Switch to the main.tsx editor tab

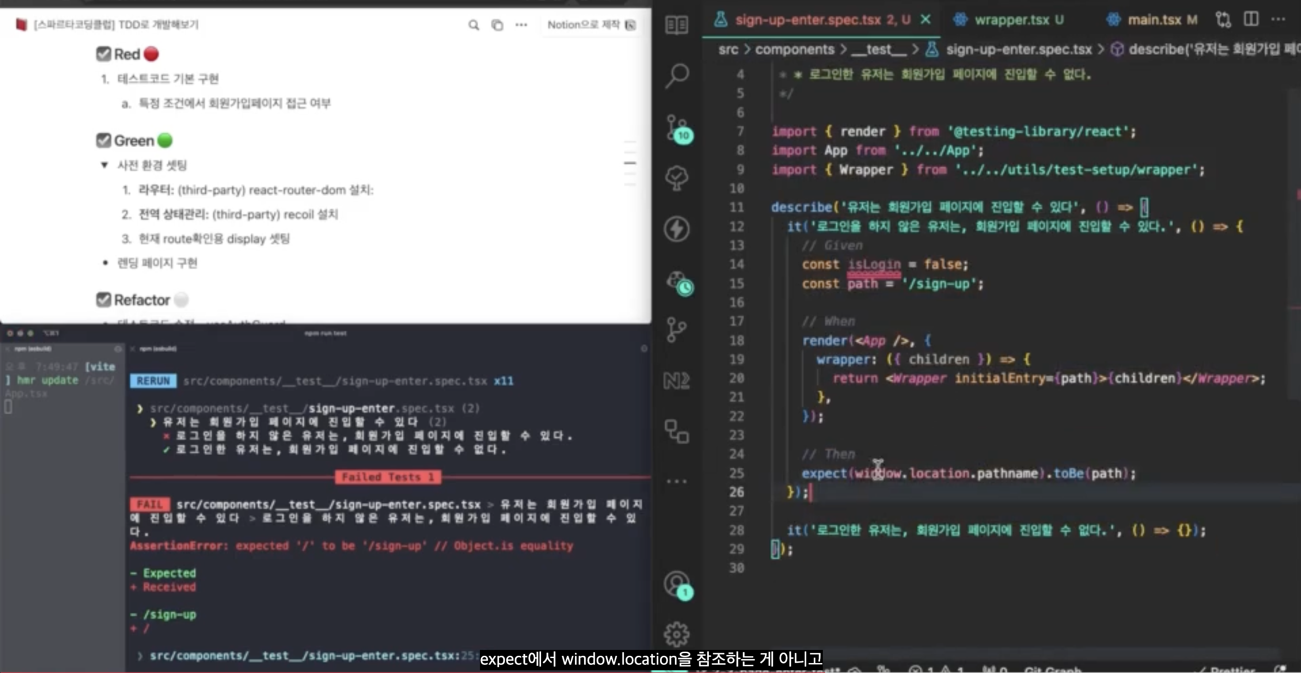tap(1153, 20)
